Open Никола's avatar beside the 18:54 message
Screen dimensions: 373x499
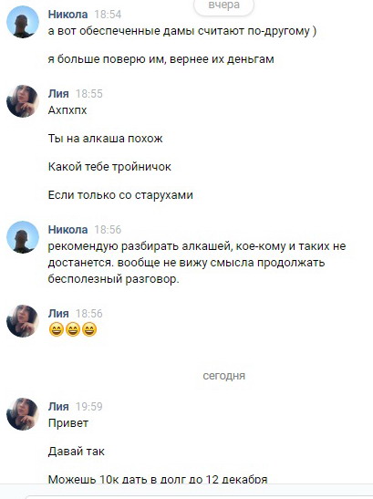tap(23, 22)
